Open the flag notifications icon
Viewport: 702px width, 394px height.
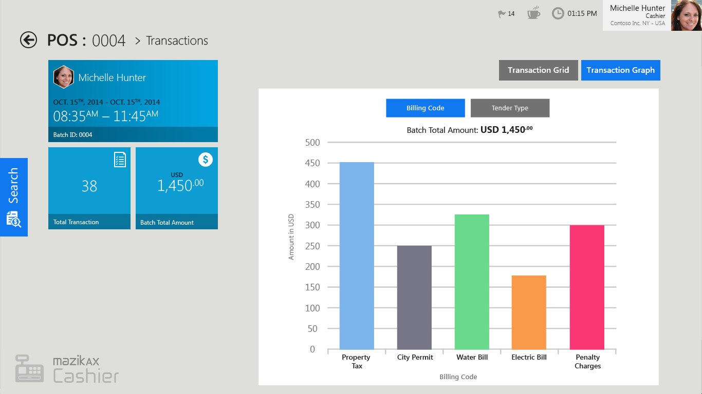[502, 14]
